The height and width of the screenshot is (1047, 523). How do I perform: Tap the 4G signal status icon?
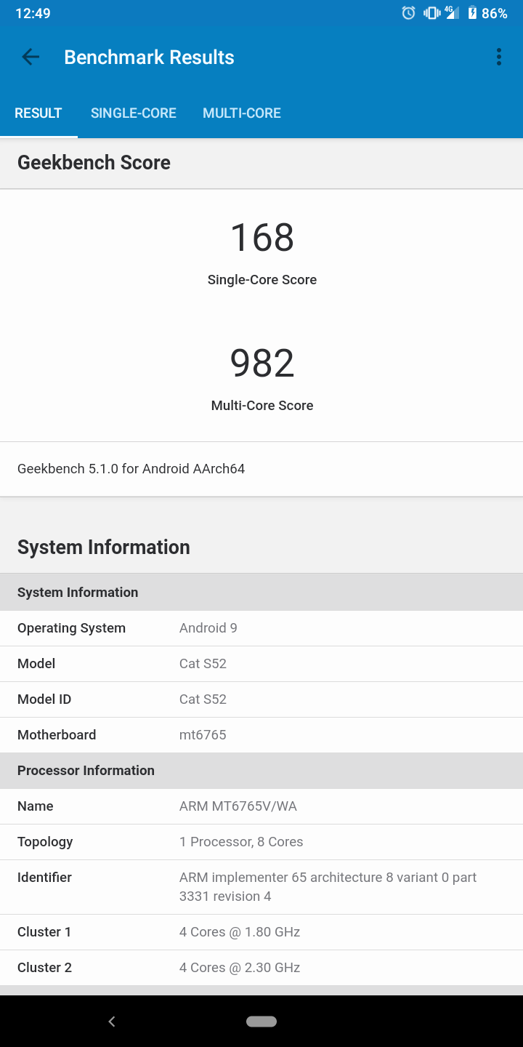tap(452, 13)
